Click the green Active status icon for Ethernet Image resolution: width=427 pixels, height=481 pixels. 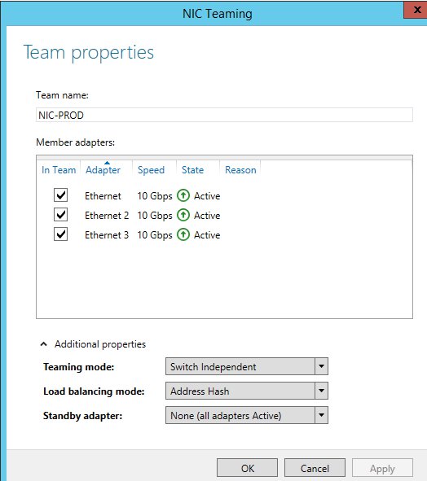point(183,195)
